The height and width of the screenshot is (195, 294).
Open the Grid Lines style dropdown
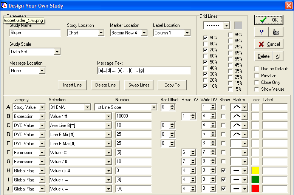[x=226, y=26]
